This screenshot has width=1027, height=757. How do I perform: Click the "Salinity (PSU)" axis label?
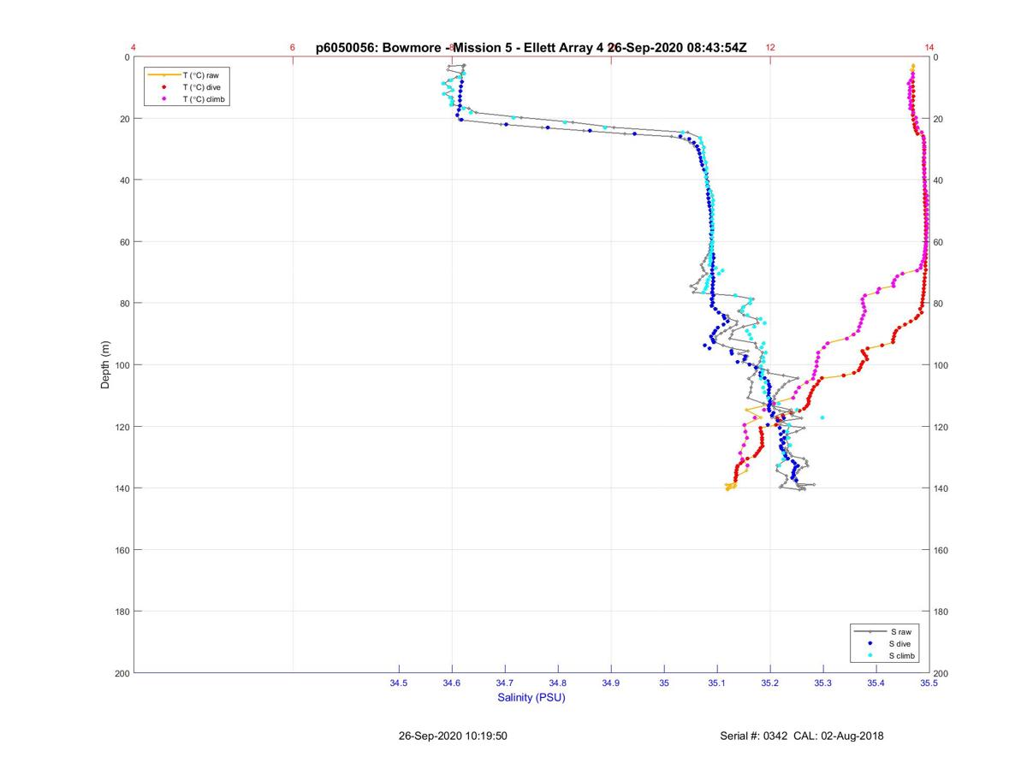coord(531,698)
